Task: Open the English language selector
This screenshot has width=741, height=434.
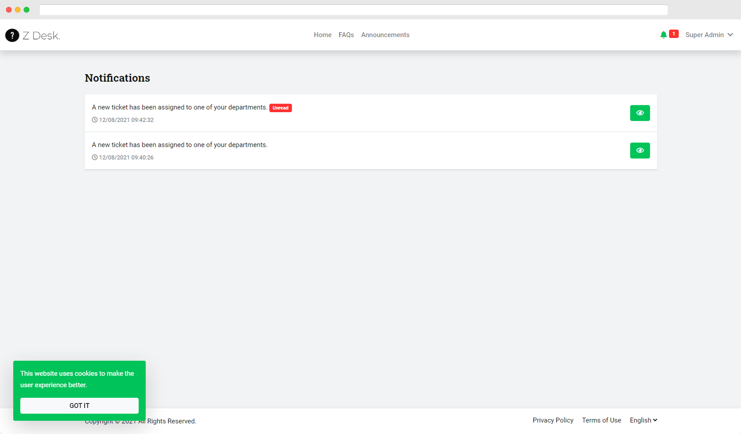Action: [x=643, y=420]
